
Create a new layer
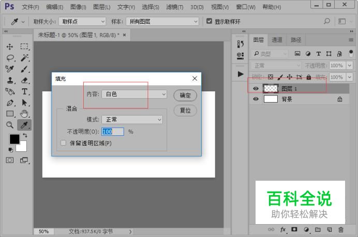[329, 229]
